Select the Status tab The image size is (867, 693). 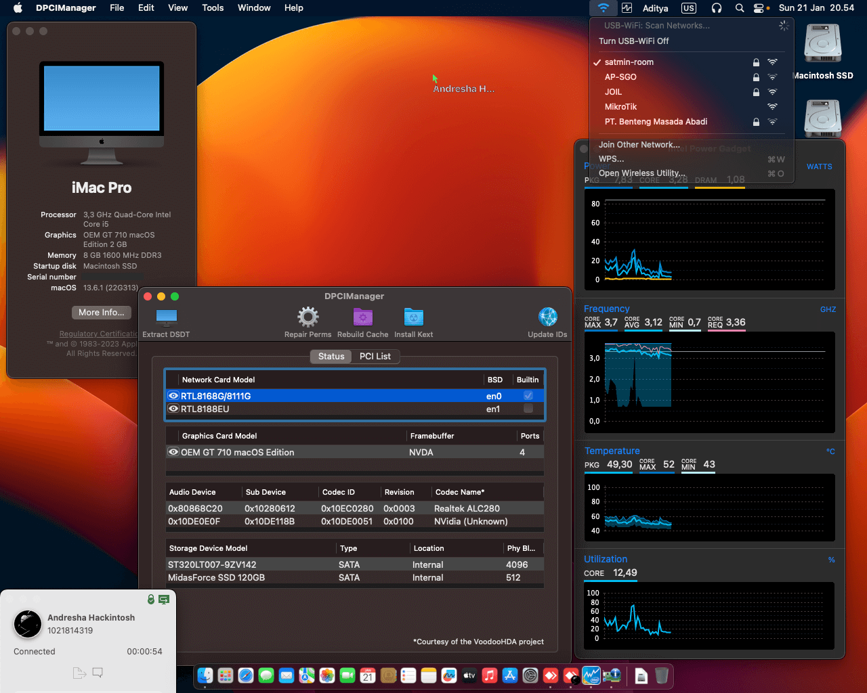331,357
